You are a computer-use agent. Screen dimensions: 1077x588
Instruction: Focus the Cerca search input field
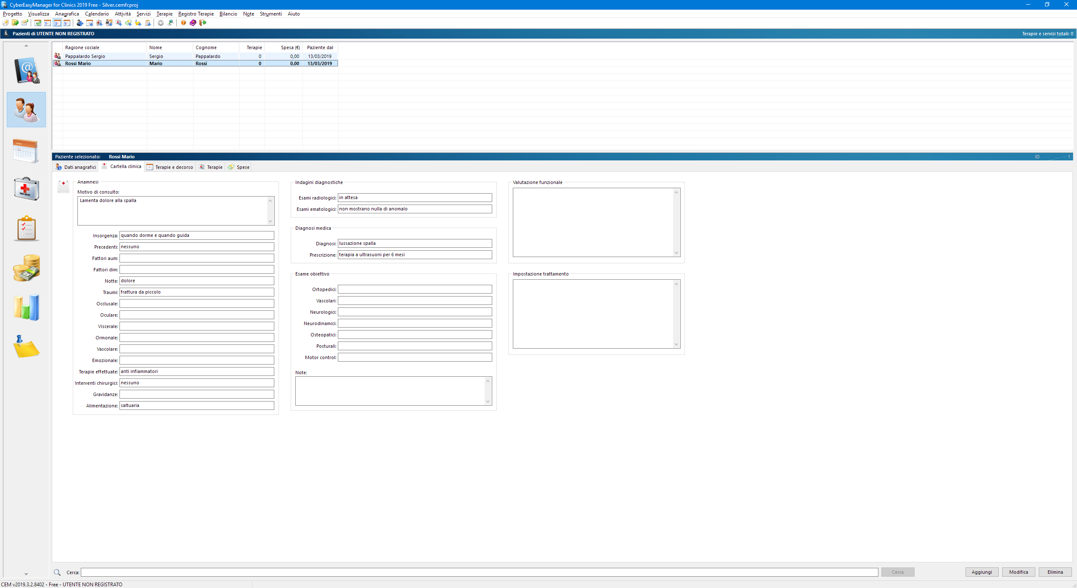(x=479, y=572)
